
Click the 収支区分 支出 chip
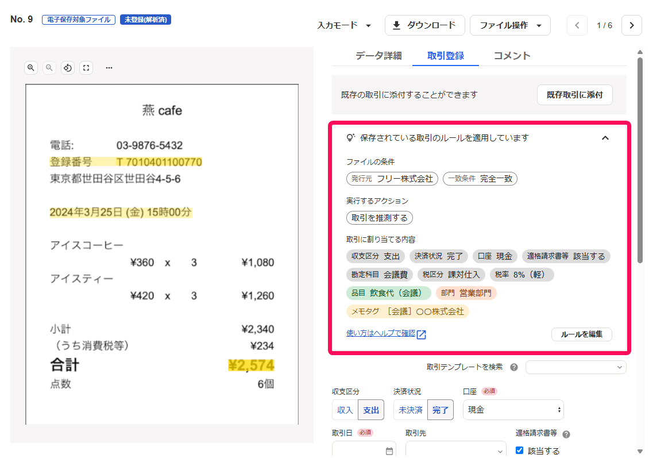(x=376, y=256)
